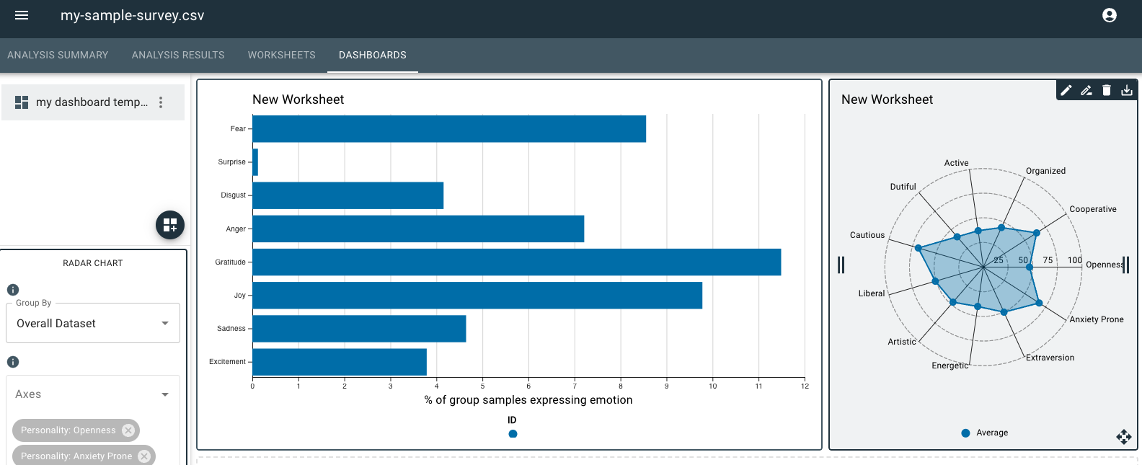Click the Excitement bar in the bar chart
The height and width of the screenshot is (465, 1142).
340,362
